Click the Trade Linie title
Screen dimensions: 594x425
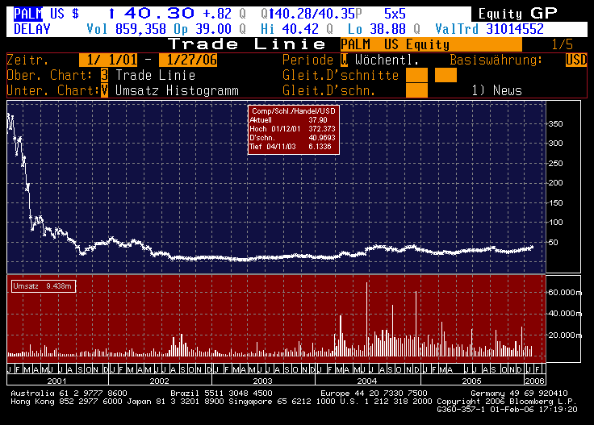pos(247,44)
